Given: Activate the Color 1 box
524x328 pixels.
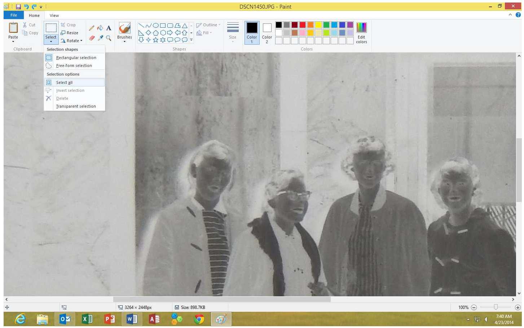Looking at the screenshot, I should [252, 32].
